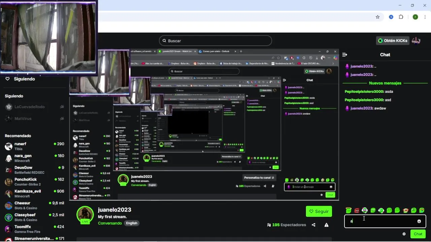This screenshot has width=431, height=242.
Task: Click My first stream title text
Action: click(112, 217)
